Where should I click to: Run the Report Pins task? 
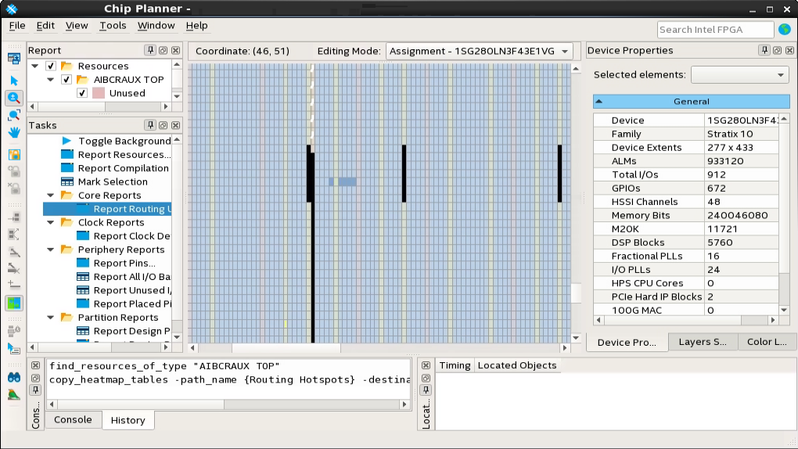point(124,263)
